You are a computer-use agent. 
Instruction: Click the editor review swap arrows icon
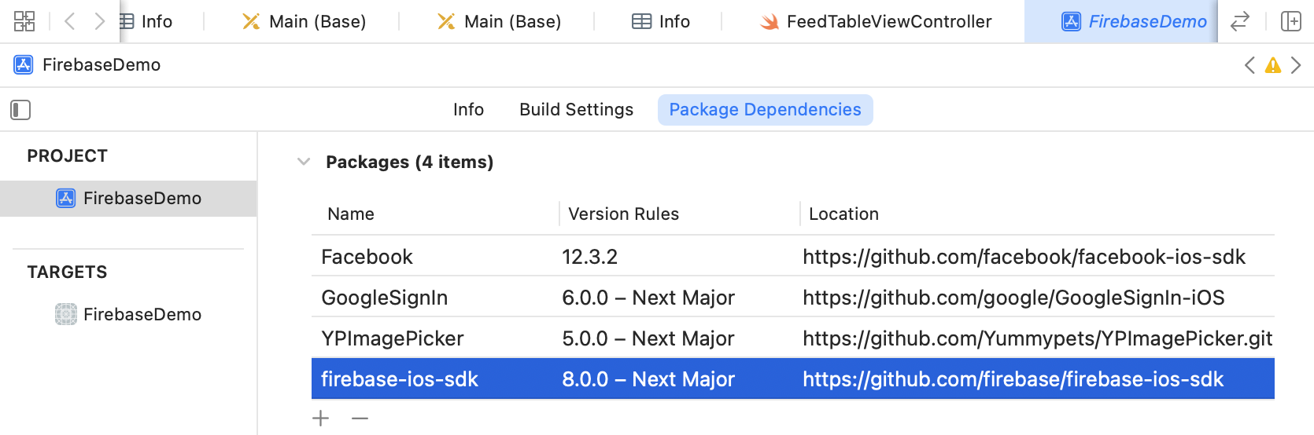[x=1240, y=21]
